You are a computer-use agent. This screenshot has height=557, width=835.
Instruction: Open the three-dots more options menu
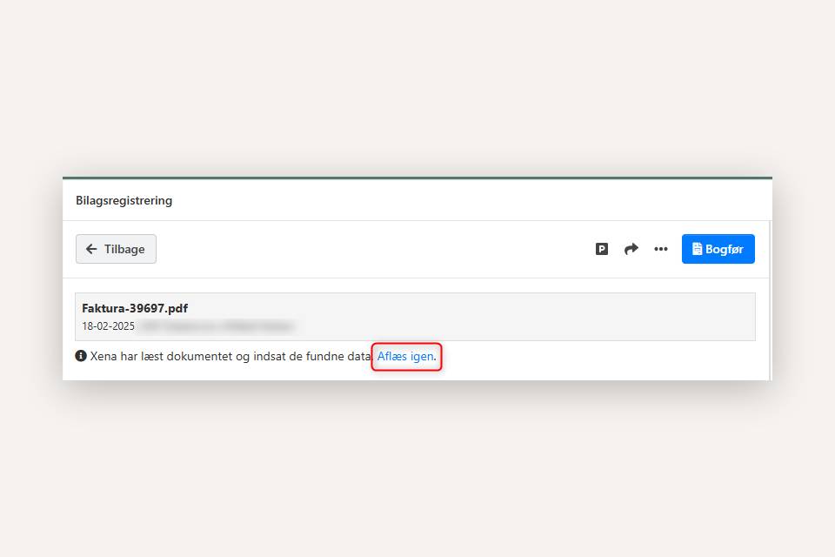pyautogui.click(x=661, y=249)
